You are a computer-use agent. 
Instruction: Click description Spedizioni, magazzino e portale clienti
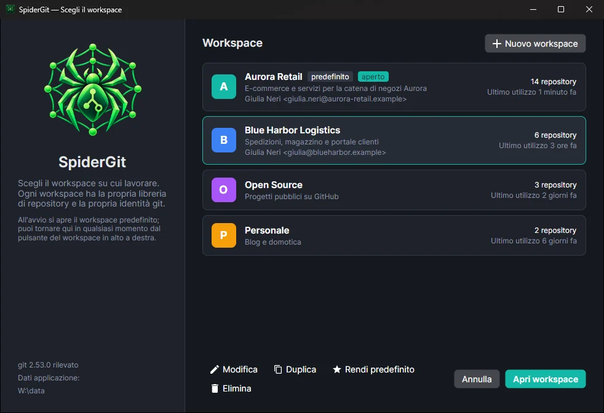point(312,141)
